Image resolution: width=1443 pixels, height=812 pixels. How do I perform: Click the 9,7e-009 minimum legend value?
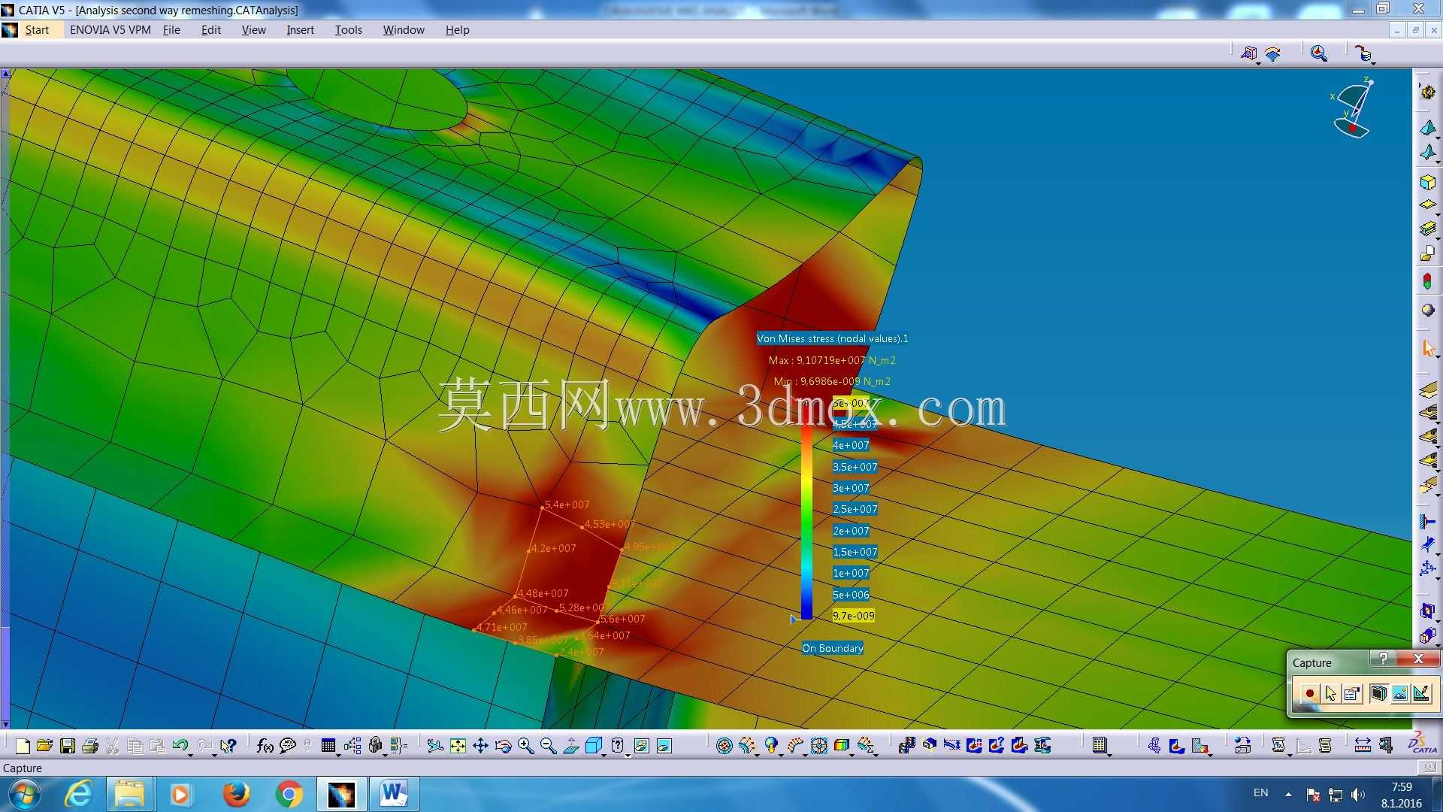[x=853, y=616]
